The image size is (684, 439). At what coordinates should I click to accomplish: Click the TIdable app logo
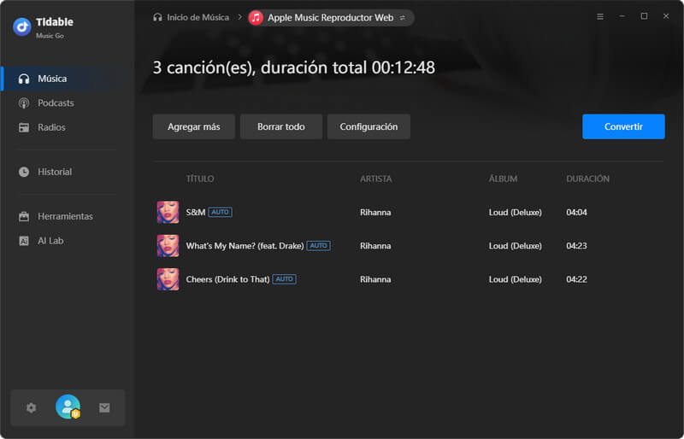coord(21,26)
